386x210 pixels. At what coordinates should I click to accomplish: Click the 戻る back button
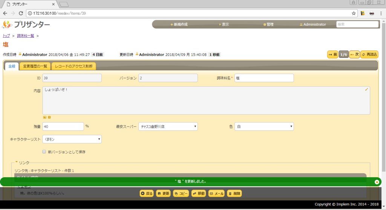pyautogui.click(x=147, y=193)
